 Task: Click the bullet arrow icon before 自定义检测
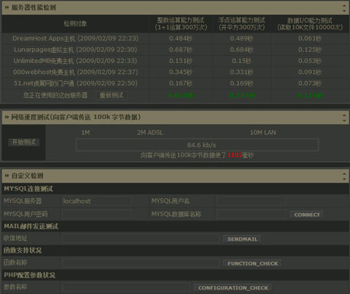(7, 176)
